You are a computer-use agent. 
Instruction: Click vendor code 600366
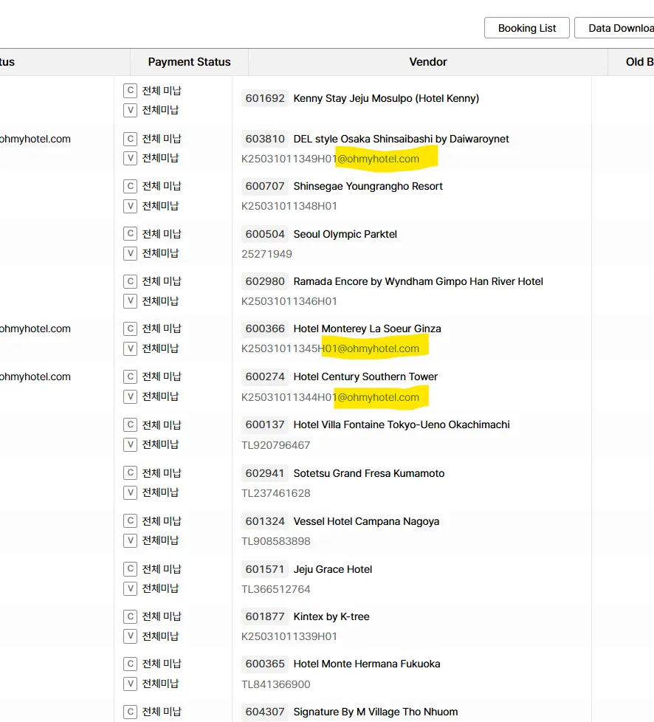click(265, 329)
